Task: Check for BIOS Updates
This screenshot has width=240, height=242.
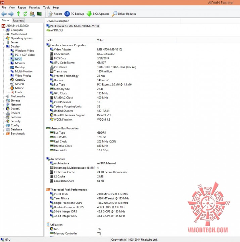Action: [x=98, y=14]
